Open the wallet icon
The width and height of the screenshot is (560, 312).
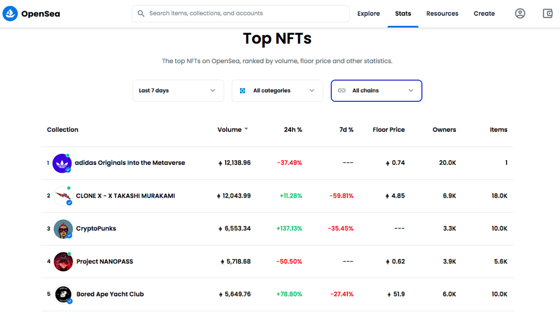point(547,13)
